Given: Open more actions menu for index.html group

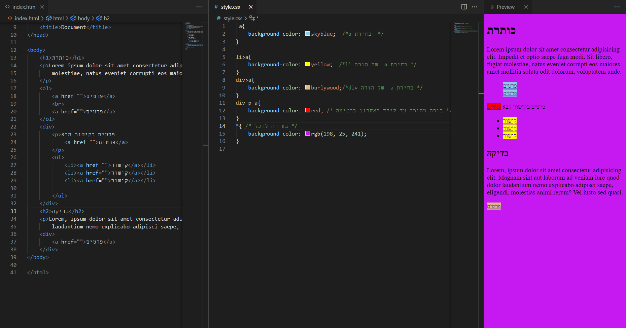Looking at the screenshot, I should [199, 7].
